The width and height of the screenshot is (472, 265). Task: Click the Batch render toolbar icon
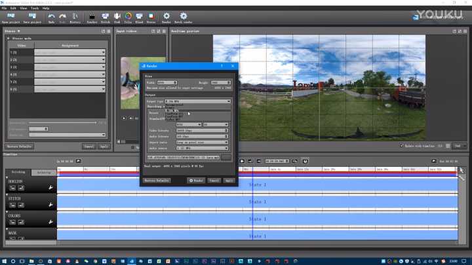(184, 16)
